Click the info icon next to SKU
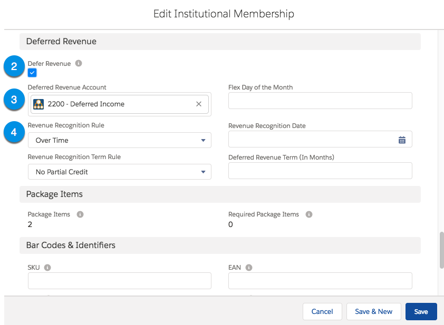444x325 pixels. click(x=48, y=267)
